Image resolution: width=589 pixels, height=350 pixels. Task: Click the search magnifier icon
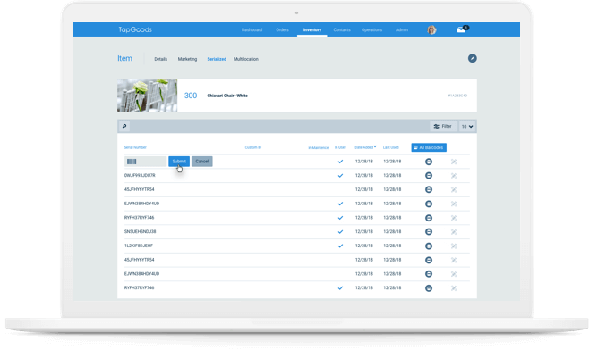tap(124, 126)
